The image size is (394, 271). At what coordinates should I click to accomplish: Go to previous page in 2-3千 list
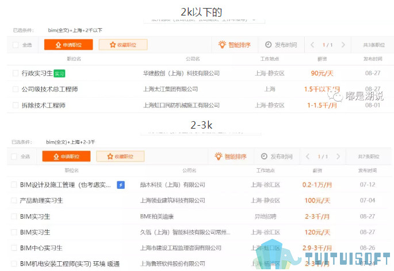[x=308, y=157]
